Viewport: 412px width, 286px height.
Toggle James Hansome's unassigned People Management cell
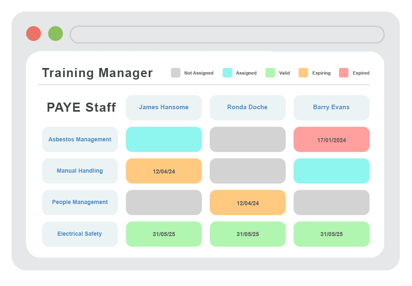(x=164, y=202)
